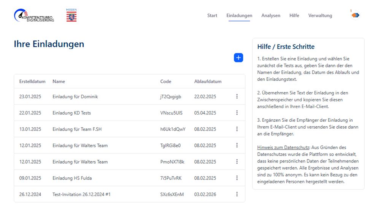Click the Ablaufdatum column header

tap(208, 81)
